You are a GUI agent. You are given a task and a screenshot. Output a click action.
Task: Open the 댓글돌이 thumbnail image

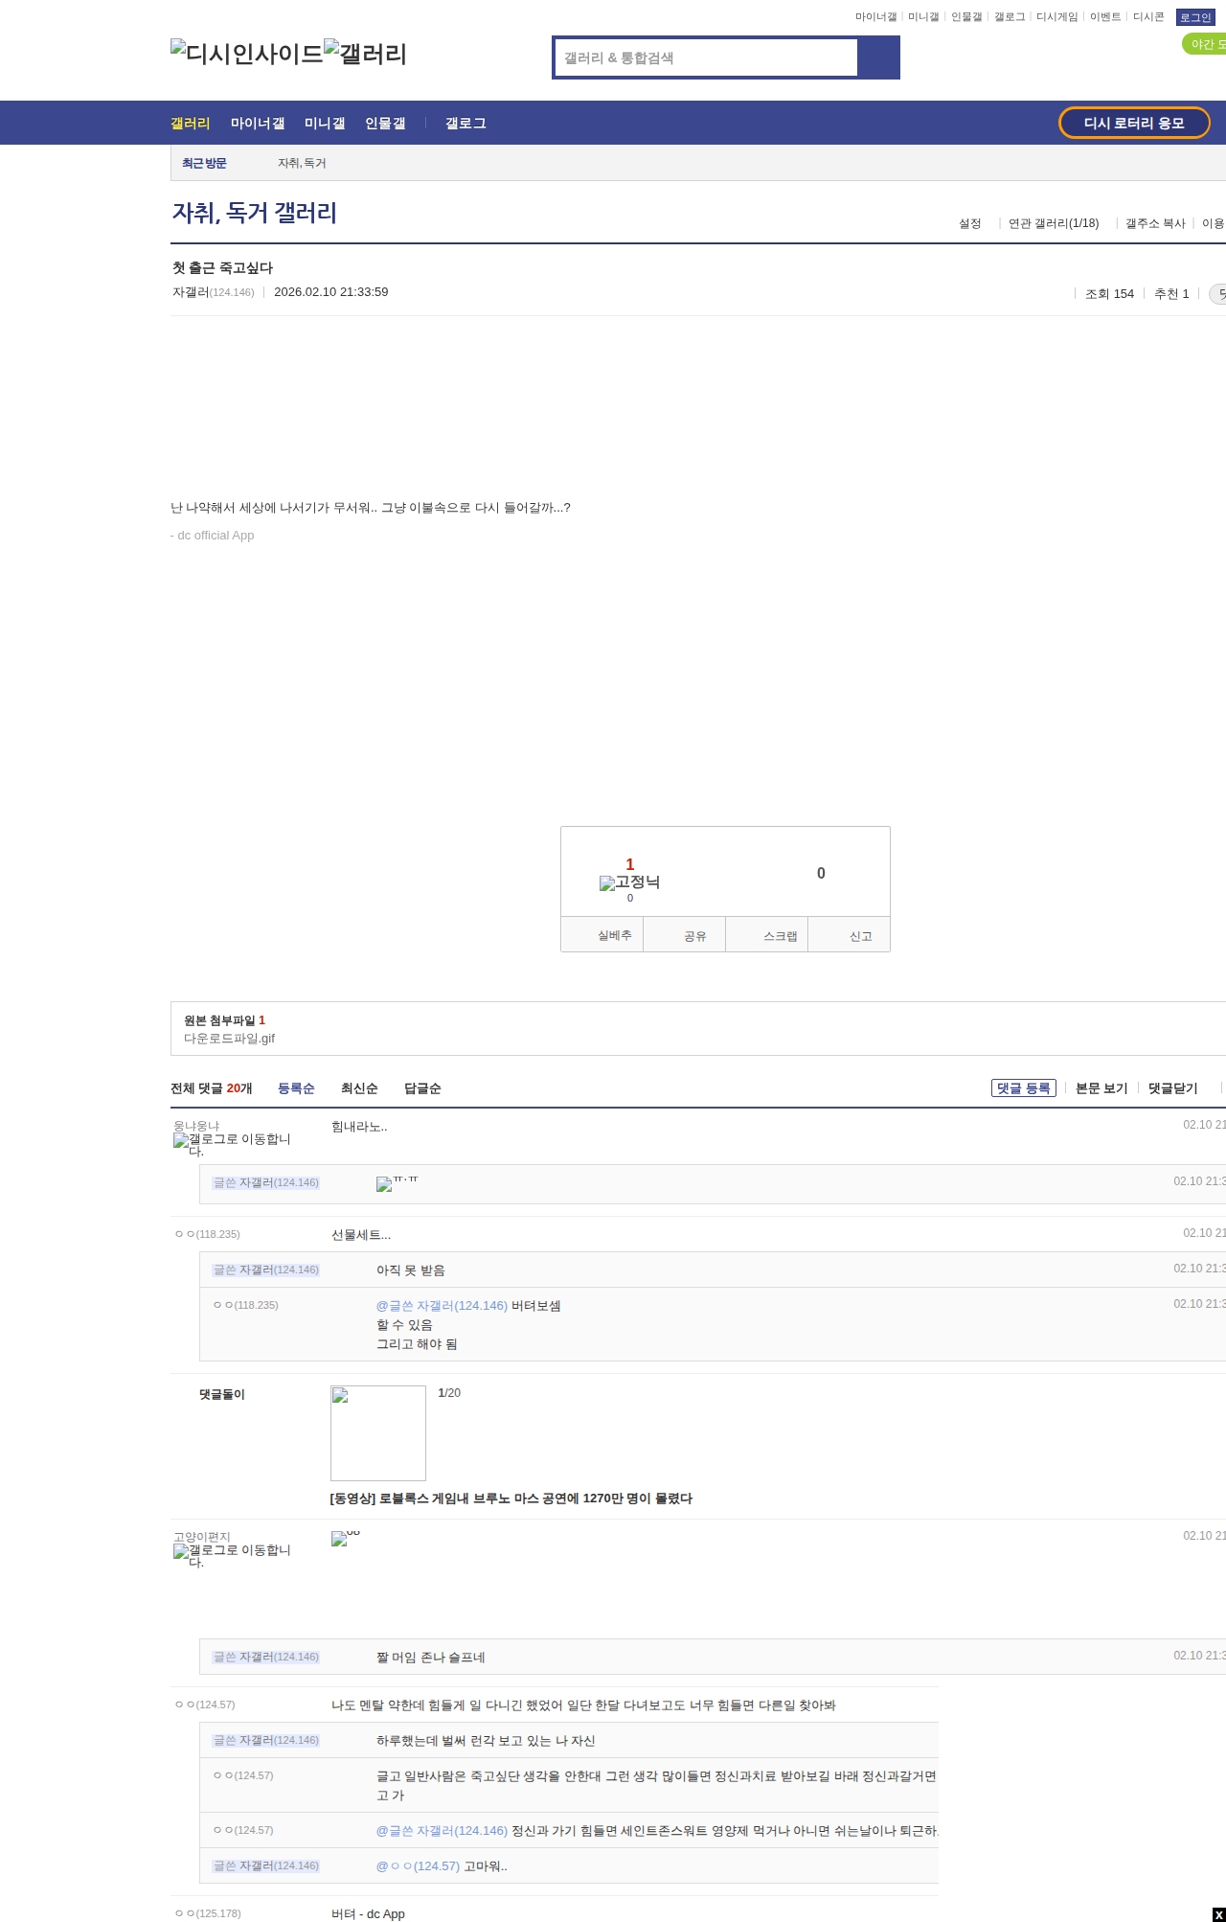tap(378, 1433)
